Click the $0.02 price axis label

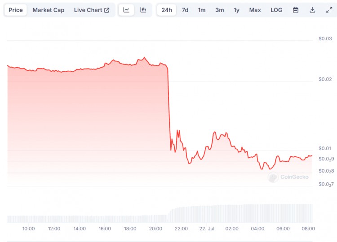(324, 79)
